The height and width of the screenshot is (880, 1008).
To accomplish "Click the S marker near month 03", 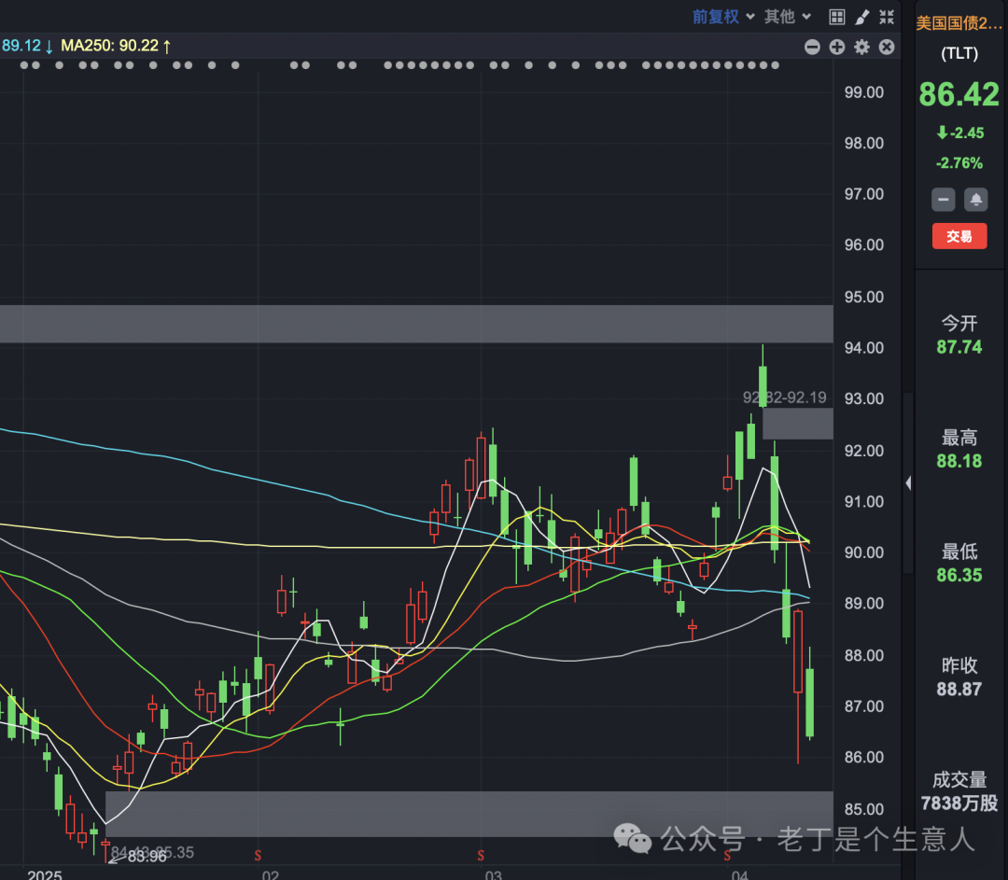I will [481, 855].
